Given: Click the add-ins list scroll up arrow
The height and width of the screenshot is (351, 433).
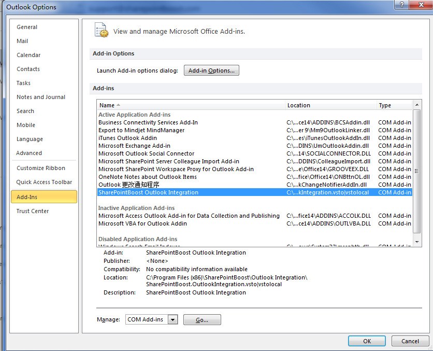Looking at the screenshot, I should 417,105.
